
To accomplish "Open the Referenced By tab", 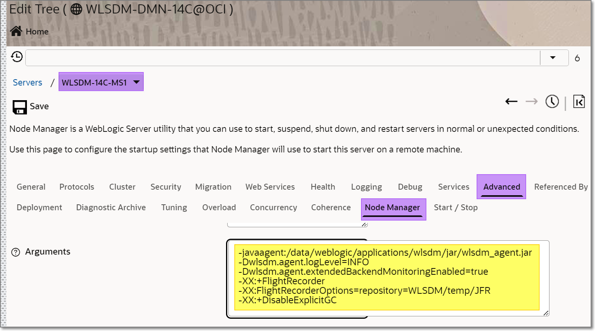I will [561, 187].
